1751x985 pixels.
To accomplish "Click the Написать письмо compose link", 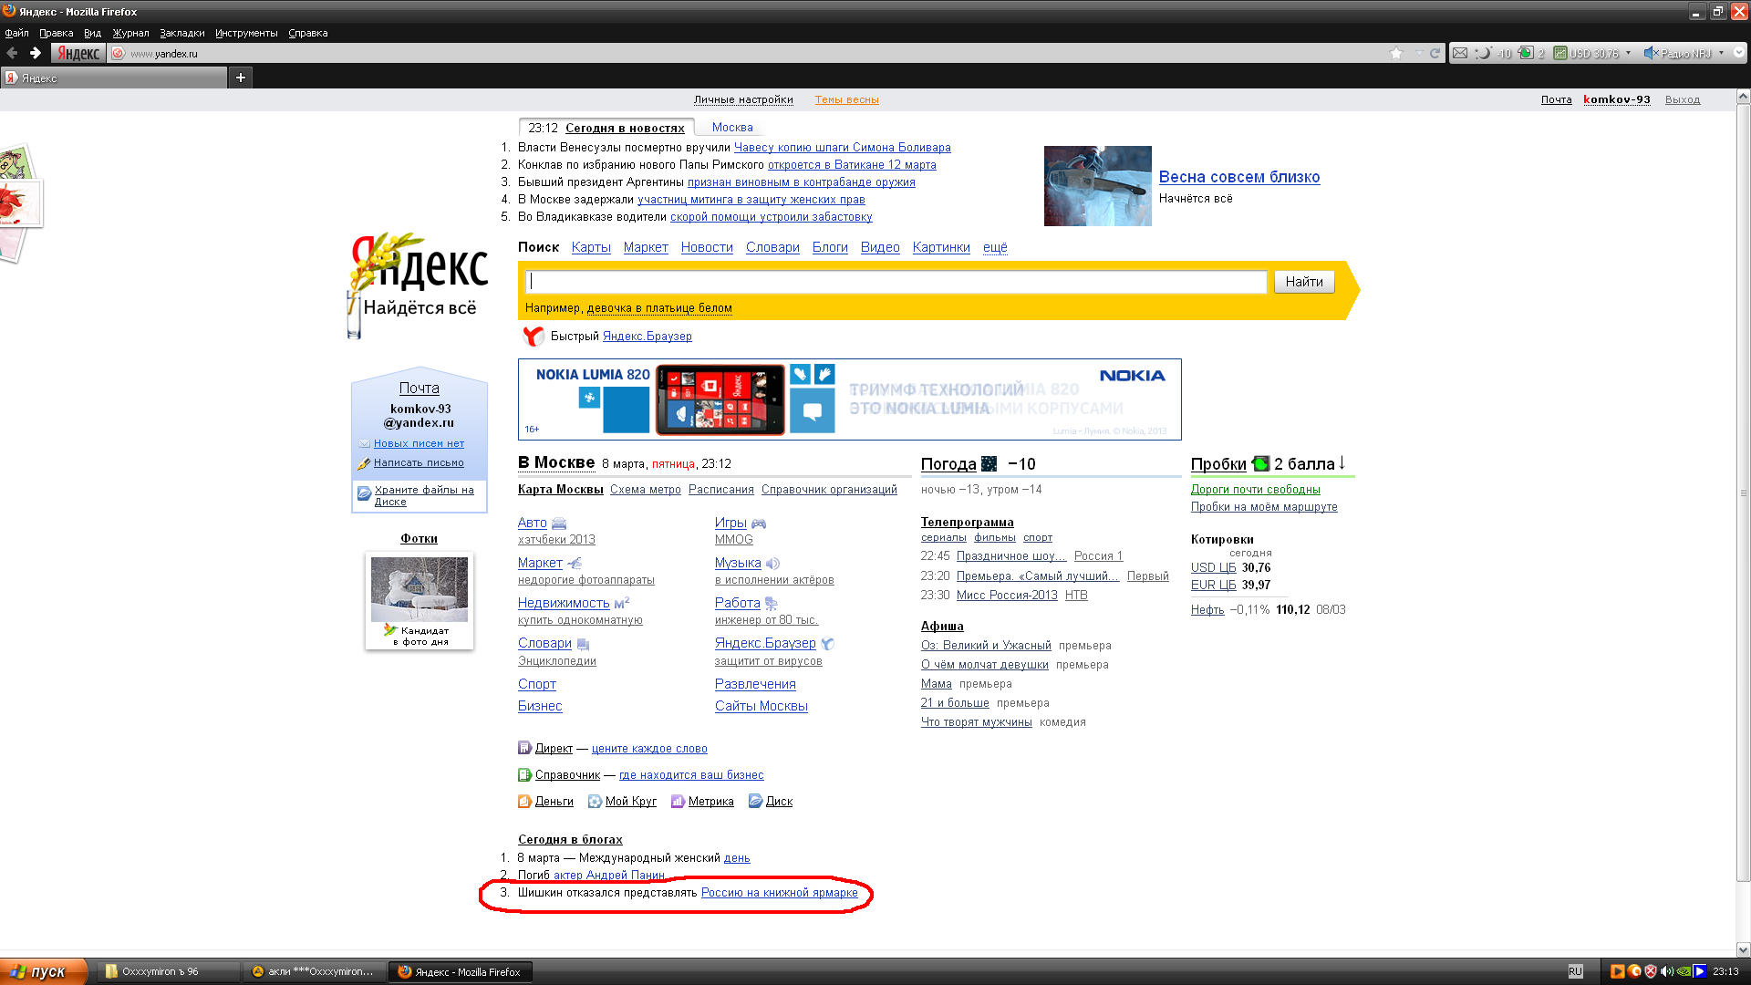I will tap(419, 463).
